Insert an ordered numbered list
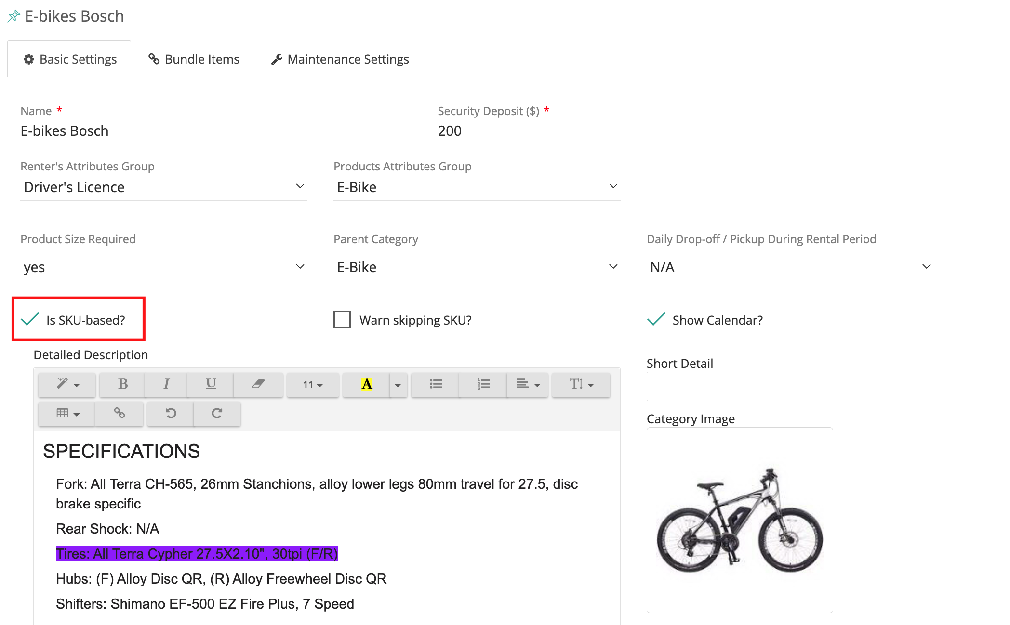1010x625 pixels. point(483,384)
